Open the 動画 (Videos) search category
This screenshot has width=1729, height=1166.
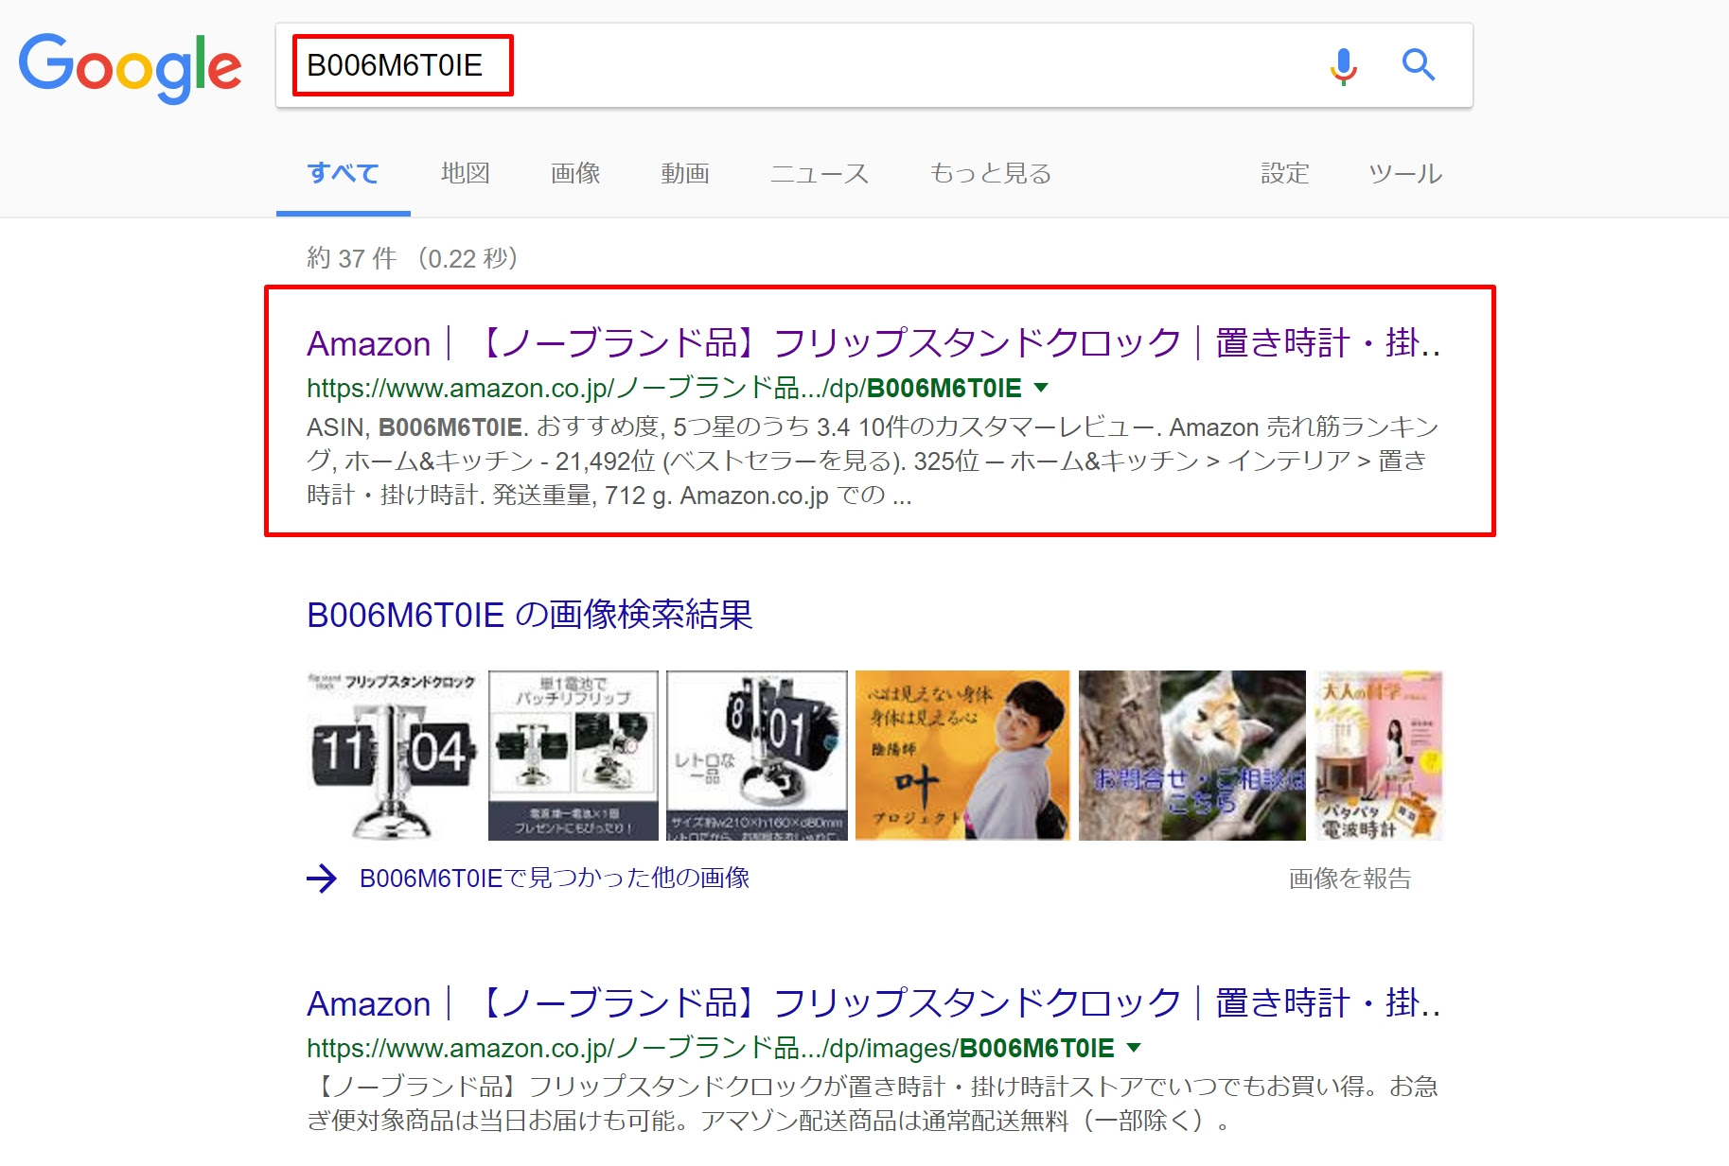pyautogui.click(x=685, y=173)
